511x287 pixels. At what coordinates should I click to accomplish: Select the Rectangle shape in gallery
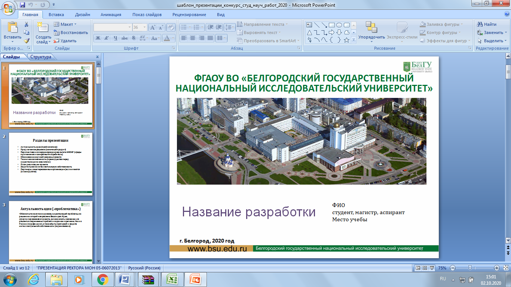(x=332, y=25)
